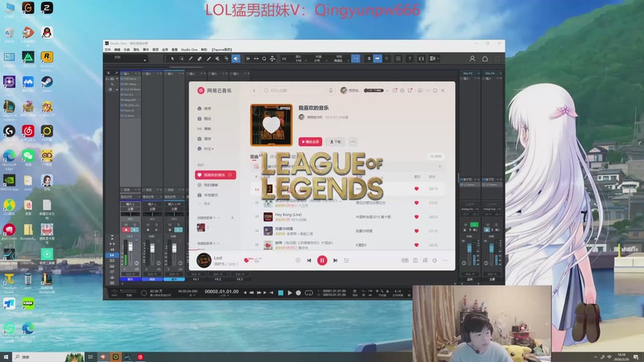Open the three-dots more button beside 下载
The image size is (644, 362).
(353, 142)
